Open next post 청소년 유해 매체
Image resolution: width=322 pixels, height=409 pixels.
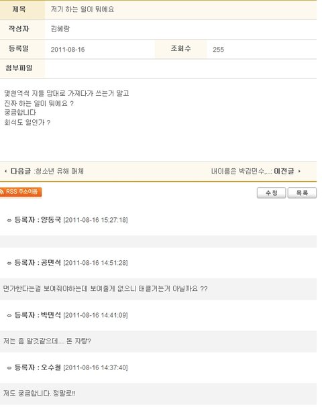coord(60,171)
